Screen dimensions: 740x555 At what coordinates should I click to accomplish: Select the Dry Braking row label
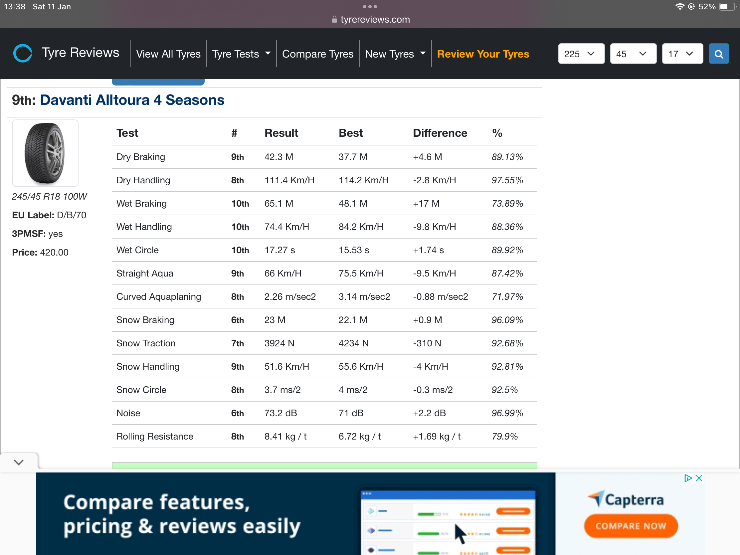tap(140, 157)
